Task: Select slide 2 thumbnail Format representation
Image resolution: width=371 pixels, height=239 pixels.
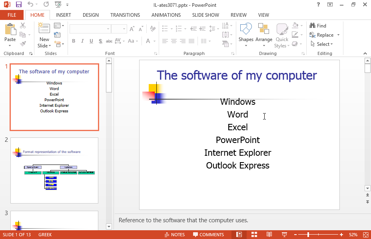Action: (54, 170)
